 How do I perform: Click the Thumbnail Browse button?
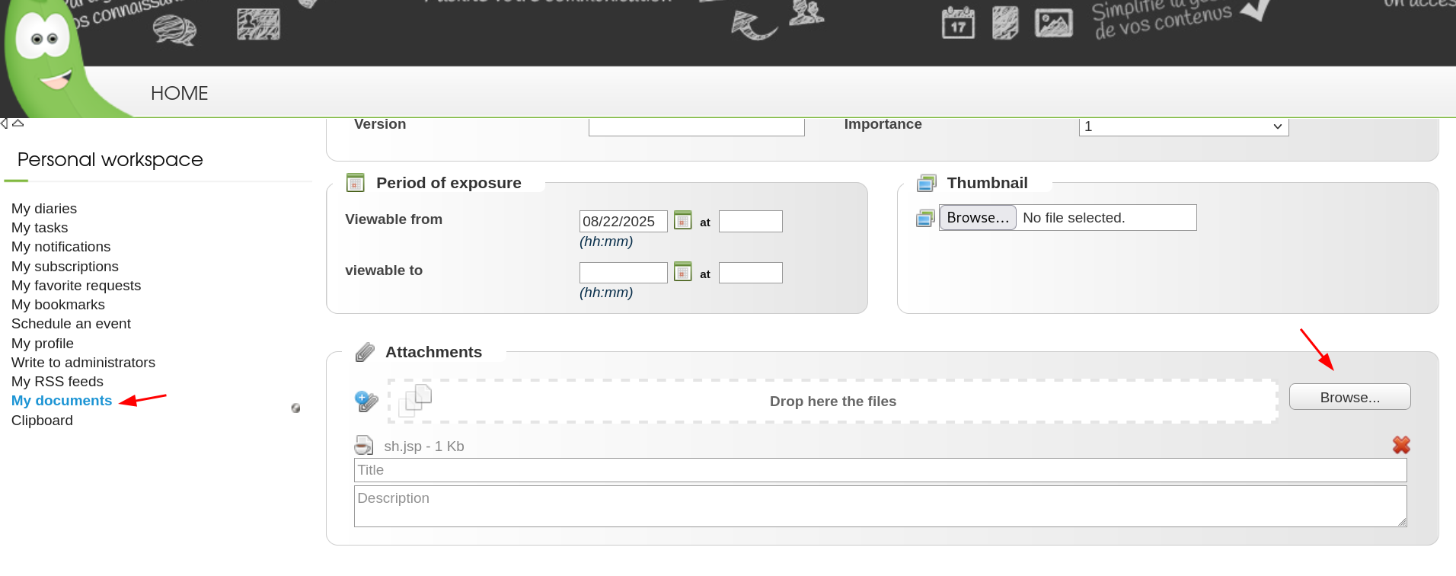coord(978,218)
